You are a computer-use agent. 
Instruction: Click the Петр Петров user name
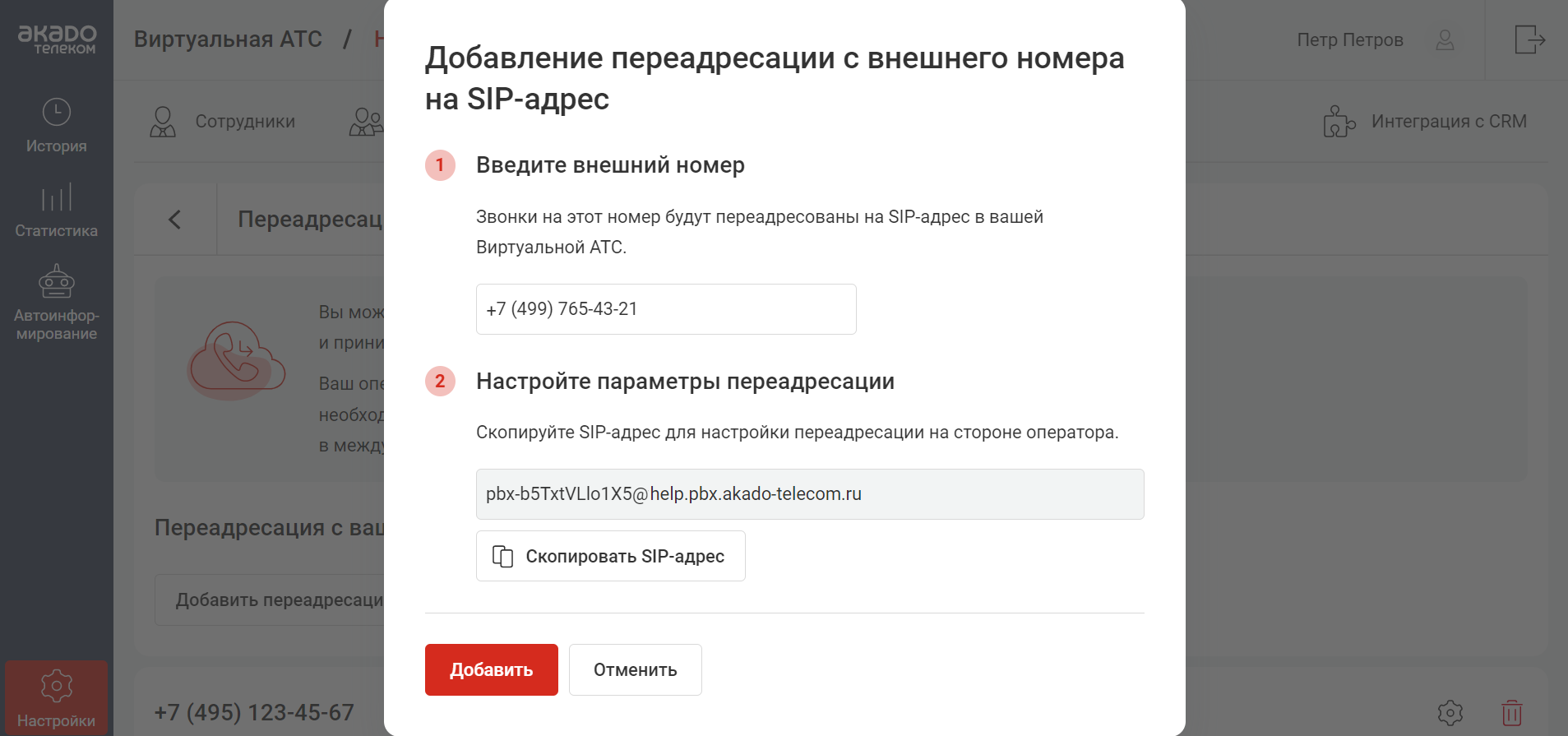pos(1349,39)
